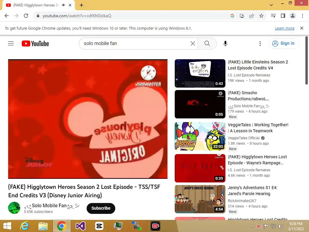The width and height of the screenshot is (309, 232).
Task: Close the Higglytown Heroes tab
Action: point(70,5)
